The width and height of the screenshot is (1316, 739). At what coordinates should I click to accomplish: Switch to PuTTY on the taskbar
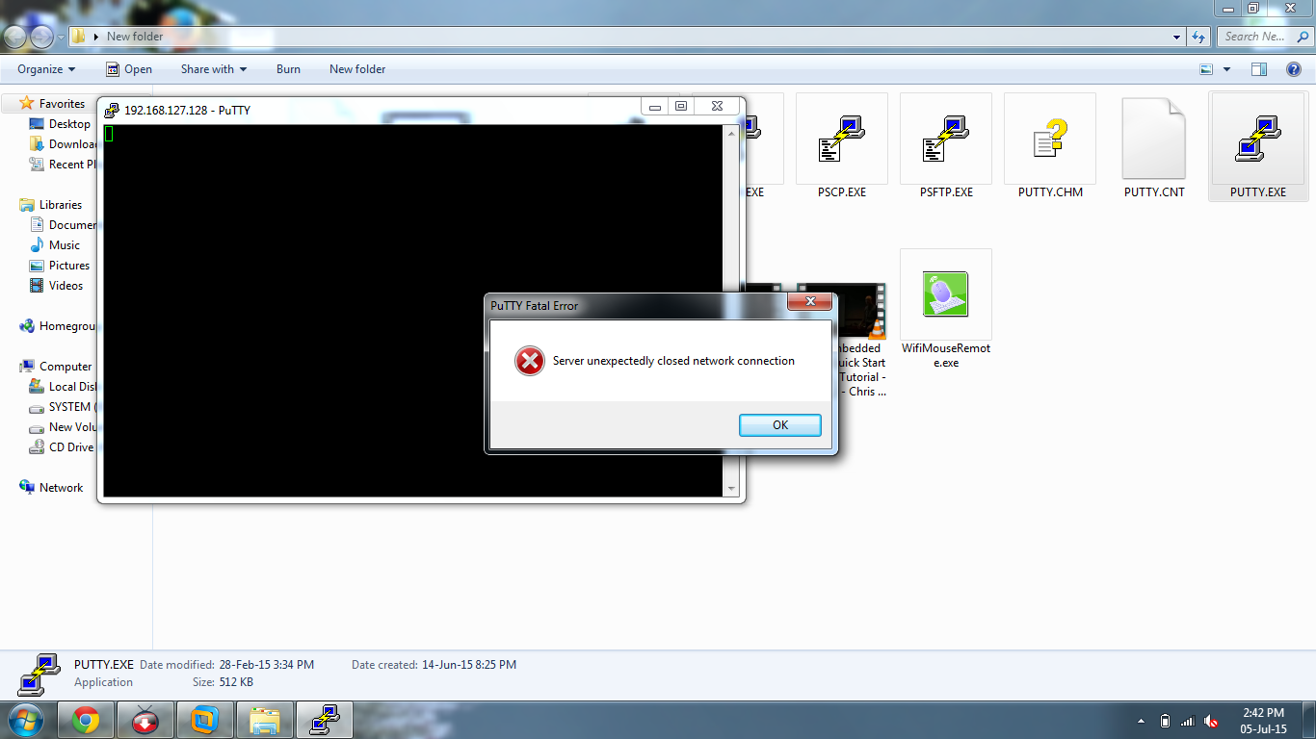pos(325,720)
